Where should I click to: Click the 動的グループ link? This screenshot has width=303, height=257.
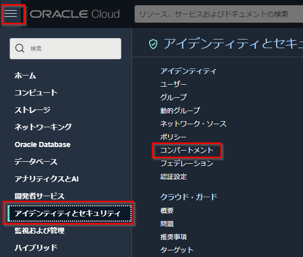(x=180, y=111)
